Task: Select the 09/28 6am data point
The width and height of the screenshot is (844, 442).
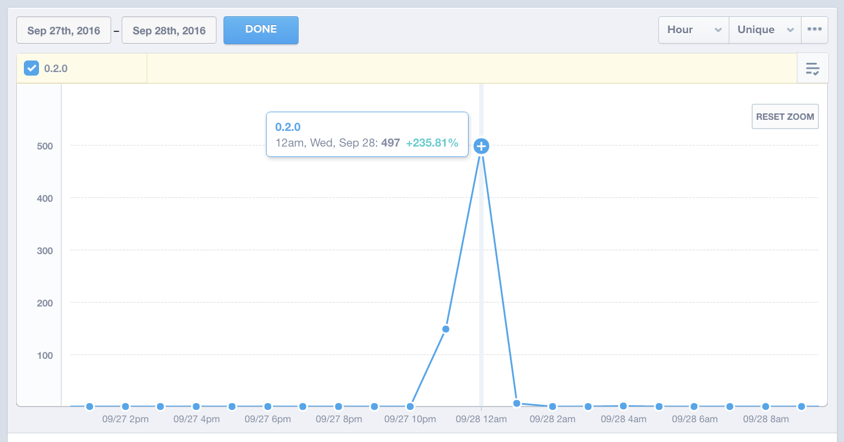Action: click(x=694, y=407)
